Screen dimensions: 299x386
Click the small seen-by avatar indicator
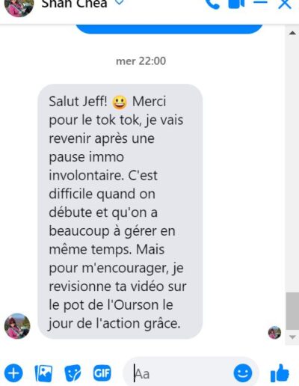coord(274,332)
